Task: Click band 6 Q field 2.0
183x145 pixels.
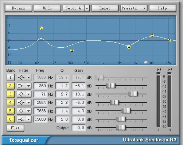Action: coord(62,119)
